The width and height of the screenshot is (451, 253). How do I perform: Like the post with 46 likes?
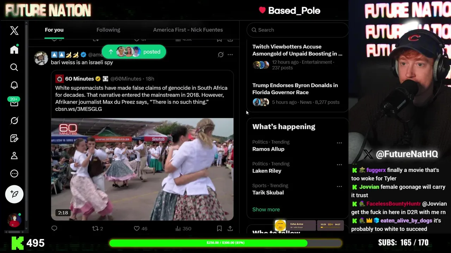140,228
